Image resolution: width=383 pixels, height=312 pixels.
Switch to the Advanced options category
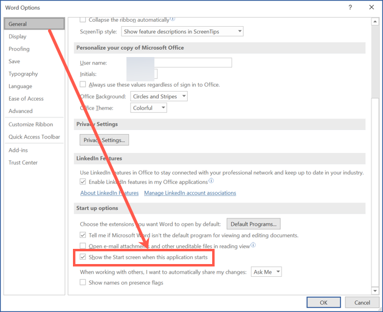pos(21,111)
